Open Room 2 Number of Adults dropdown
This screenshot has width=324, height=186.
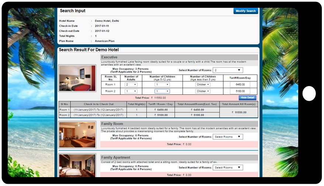tap(131, 91)
